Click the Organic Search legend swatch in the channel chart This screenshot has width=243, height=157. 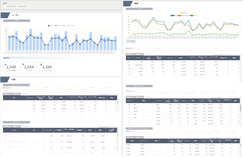click(179, 15)
